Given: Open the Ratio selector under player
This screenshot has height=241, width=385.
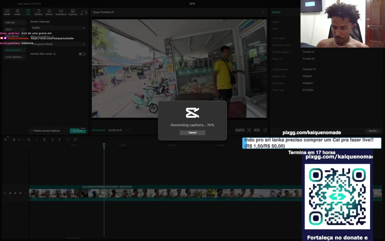Looking at the screenshot, I should pyautogui.click(x=257, y=130).
